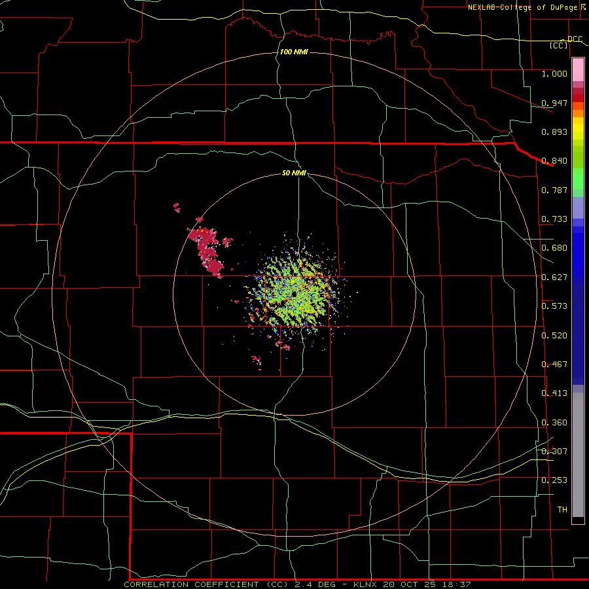Click the 0.467 scale value

tap(554, 365)
